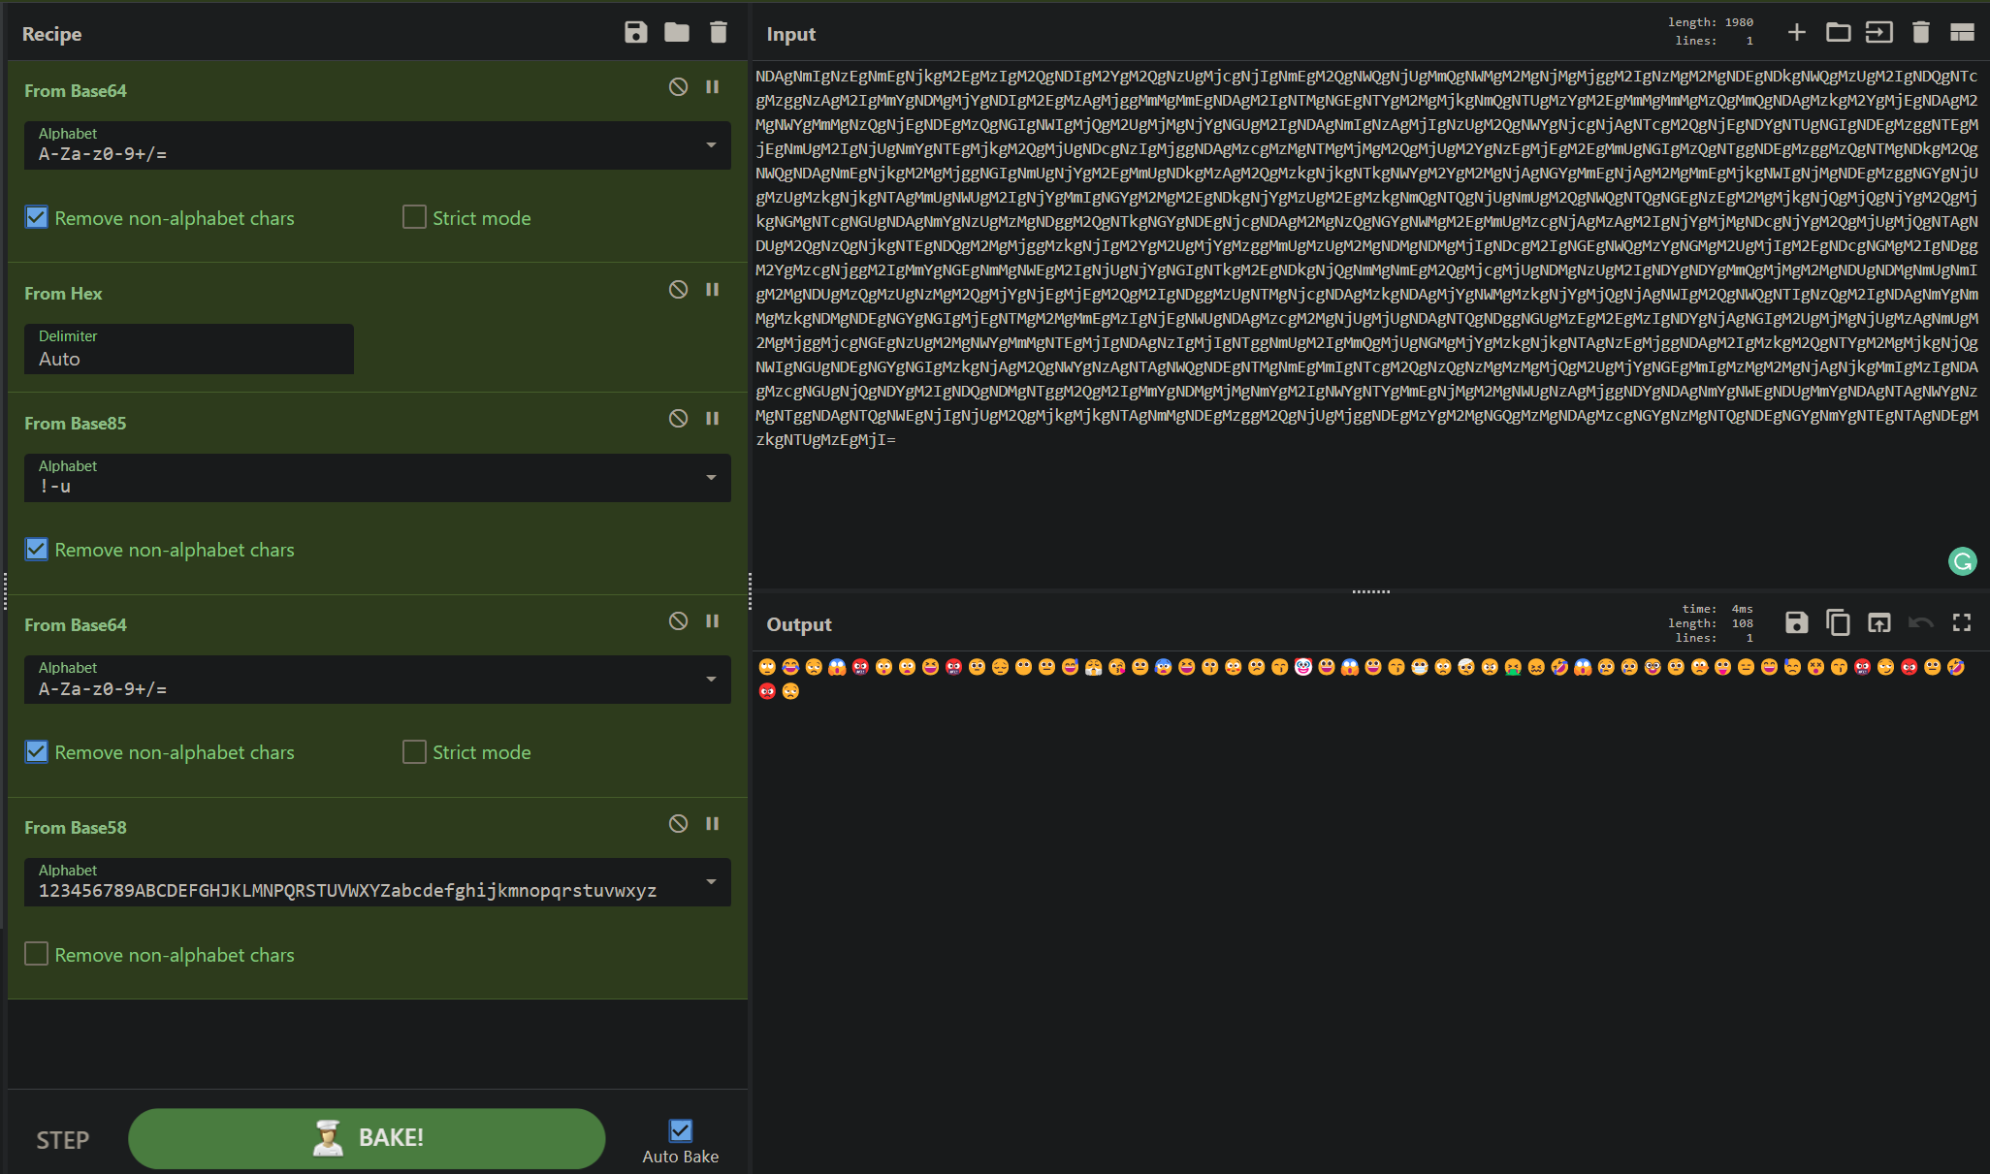
Task: Click the BAKE! button
Action: pos(368,1136)
